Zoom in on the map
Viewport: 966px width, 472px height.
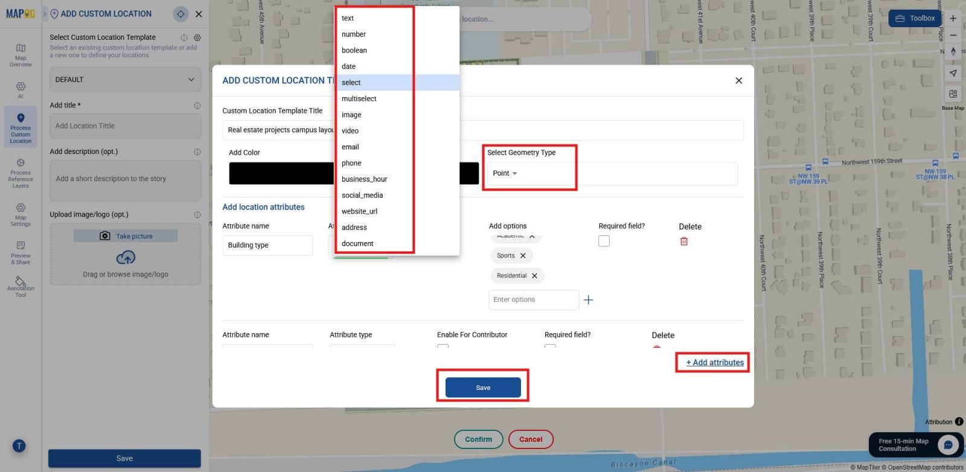coord(953,19)
